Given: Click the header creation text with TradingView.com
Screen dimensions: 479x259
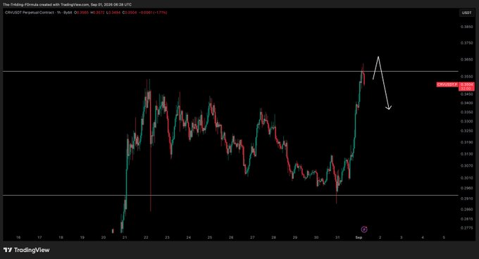Looking at the screenshot, I should (67, 5).
